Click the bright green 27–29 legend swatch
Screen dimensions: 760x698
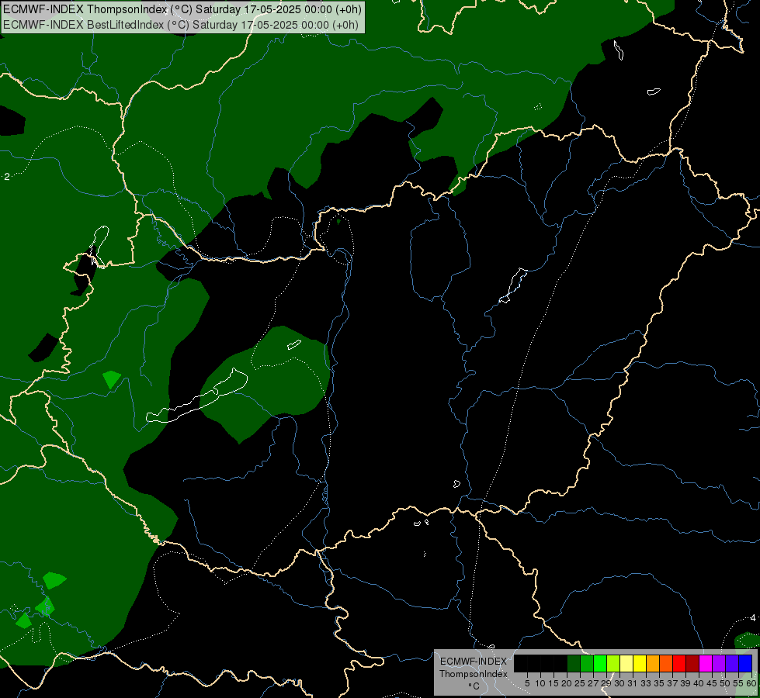[x=600, y=663]
